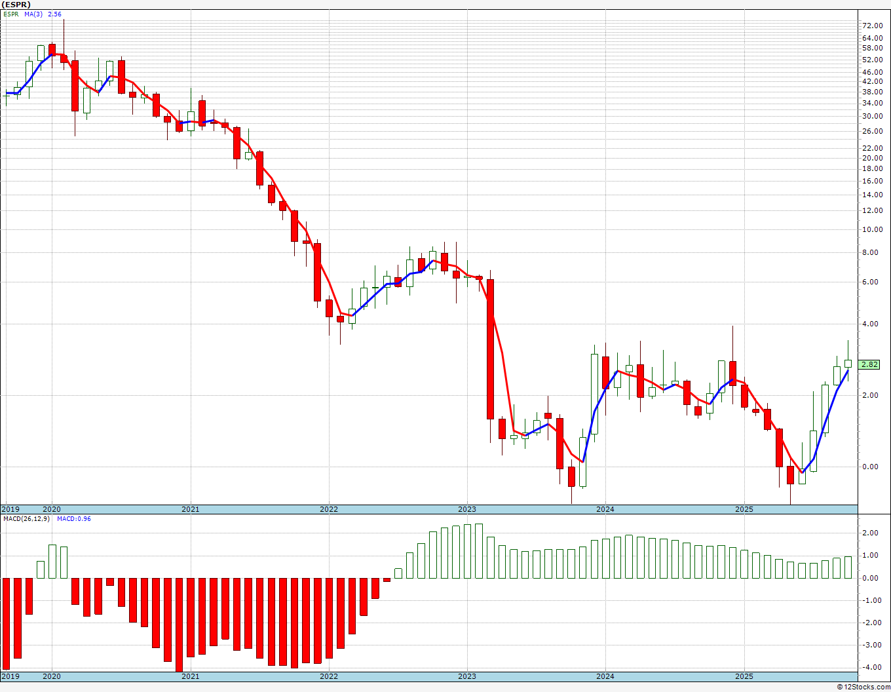891x692 pixels.
Task: Select the MACD:0.96 value label
Action: coord(73,518)
